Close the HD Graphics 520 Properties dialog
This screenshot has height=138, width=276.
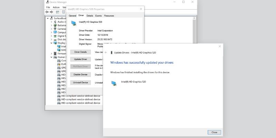point(141,9)
